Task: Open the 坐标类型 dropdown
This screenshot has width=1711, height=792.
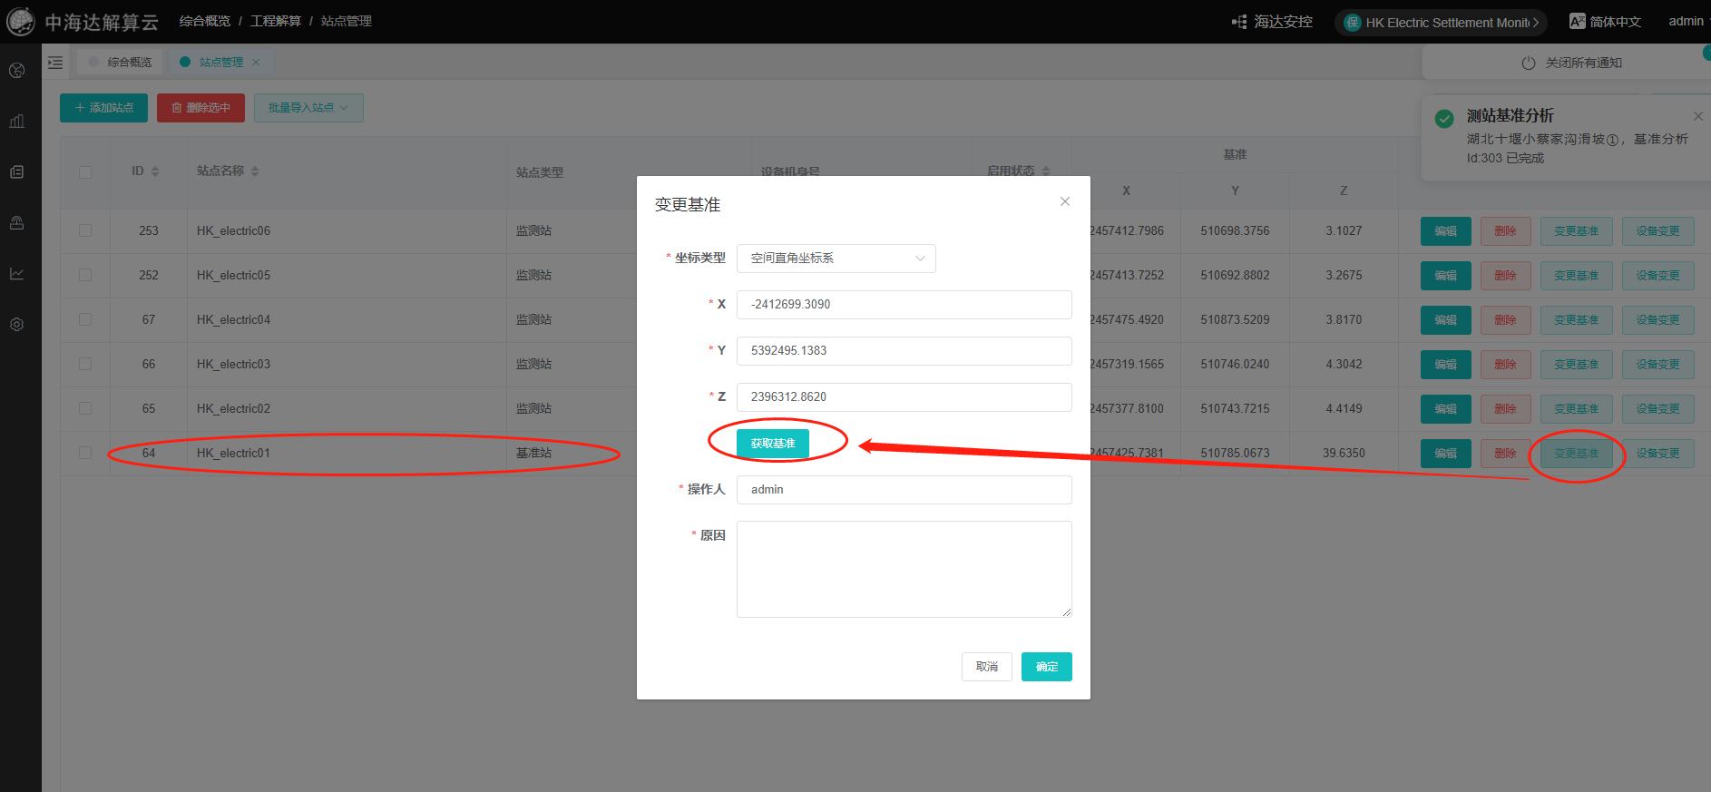Action: pos(836,259)
